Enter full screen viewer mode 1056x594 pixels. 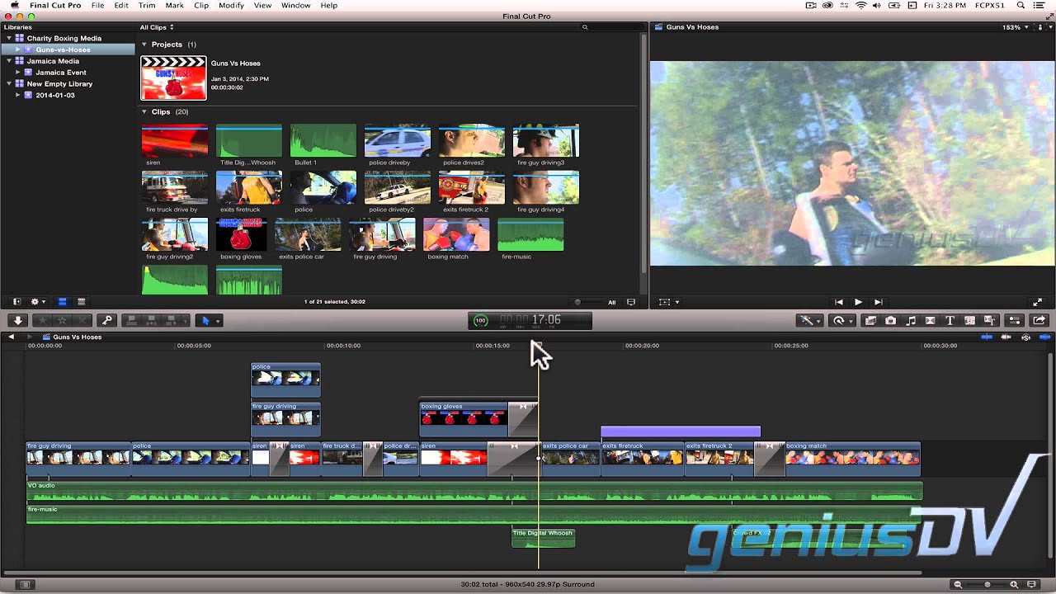[1038, 302]
